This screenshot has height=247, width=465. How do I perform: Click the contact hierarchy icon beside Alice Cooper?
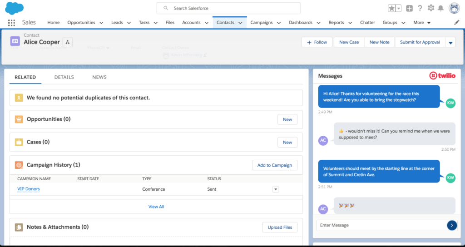pyautogui.click(x=67, y=42)
